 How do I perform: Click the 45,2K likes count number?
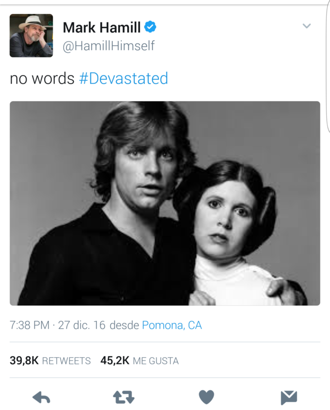pos(115,360)
